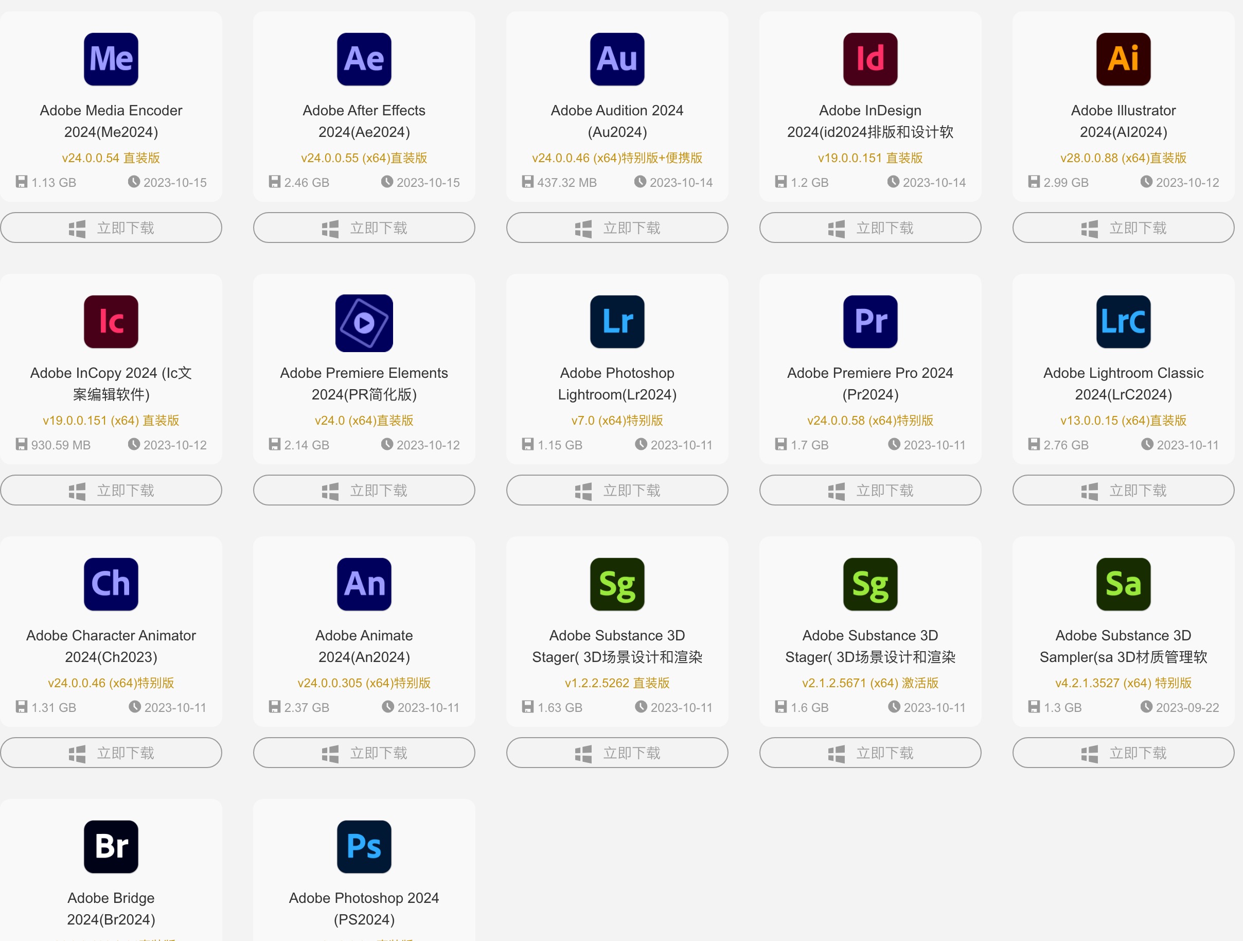Image resolution: width=1243 pixels, height=941 pixels.
Task: Open Adobe Audition 2024 title link
Action: point(617,121)
